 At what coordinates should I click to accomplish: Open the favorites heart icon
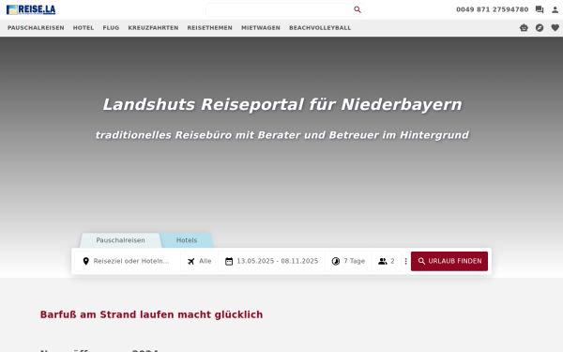point(555,27)
